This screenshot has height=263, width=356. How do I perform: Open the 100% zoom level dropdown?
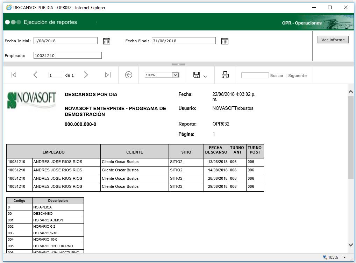pyautogui.click(x=176, y=75)
